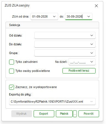Expand the Grupa dropdown
The width and height of the screenshot is (106, 124).
pos(92,53)
